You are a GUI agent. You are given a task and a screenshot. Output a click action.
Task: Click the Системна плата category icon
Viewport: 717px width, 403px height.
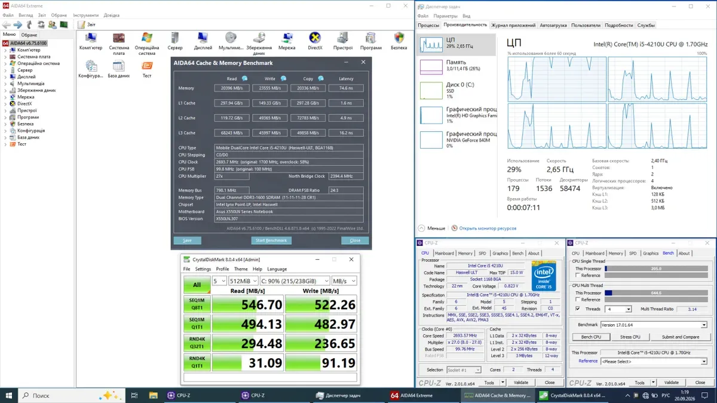click(119, 39)
